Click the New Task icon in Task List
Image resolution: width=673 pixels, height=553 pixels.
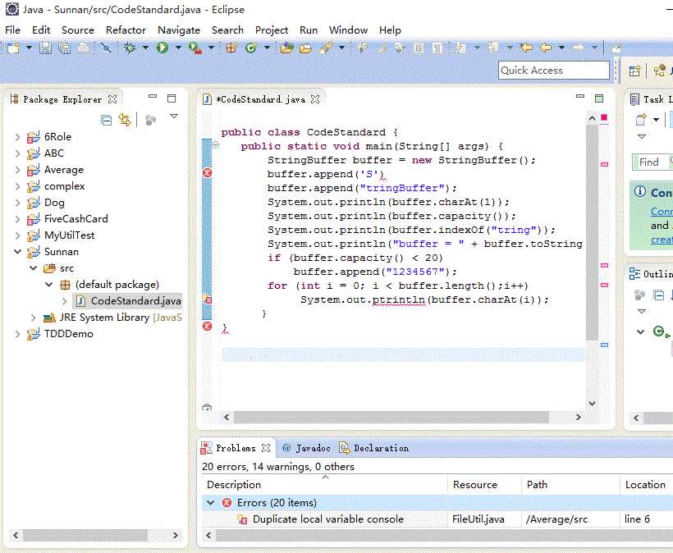click(641, 120)
